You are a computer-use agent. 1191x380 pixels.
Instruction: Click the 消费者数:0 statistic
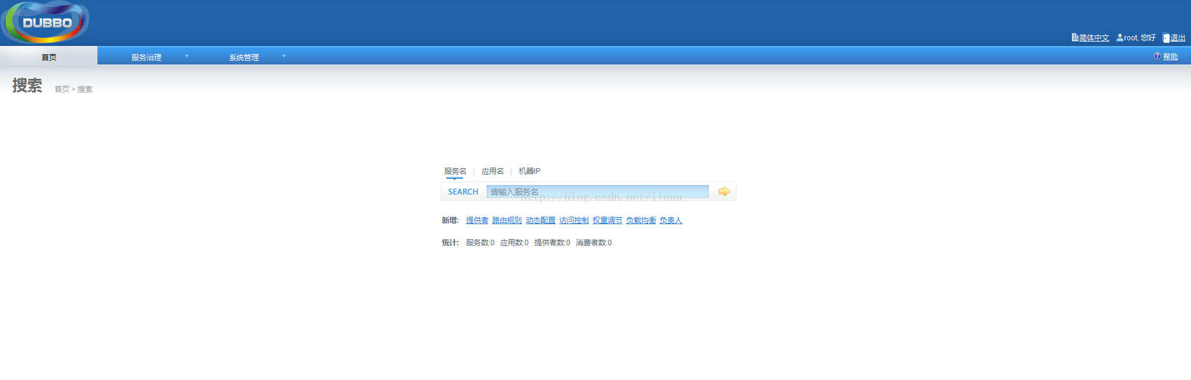[594, 243]
